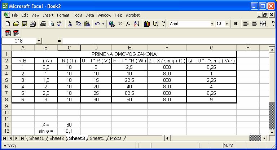Click the first Acrobat PDF toolbar icon
277x150 pixels.
8,33
